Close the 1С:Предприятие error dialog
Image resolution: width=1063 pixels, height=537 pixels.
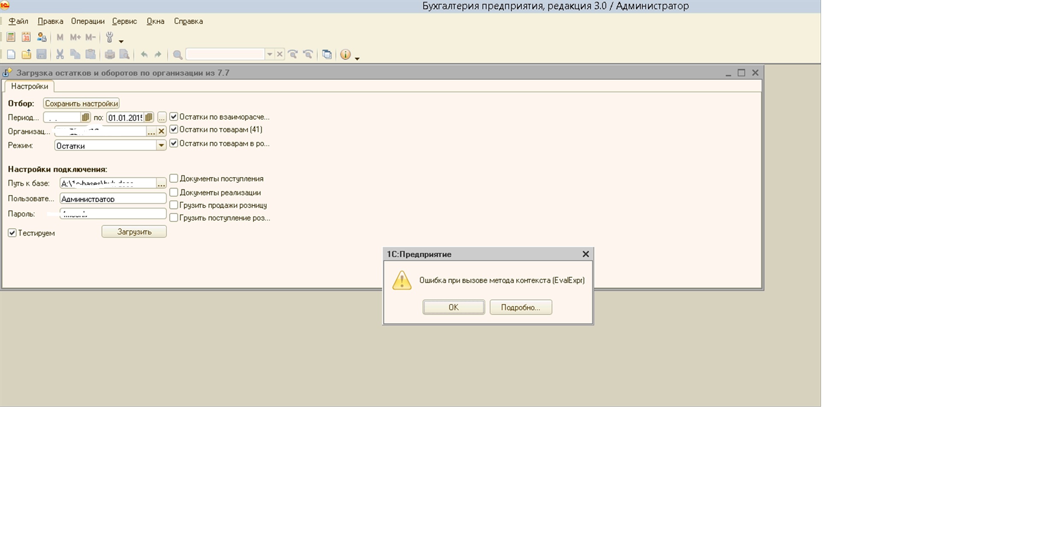pos(586,254)
